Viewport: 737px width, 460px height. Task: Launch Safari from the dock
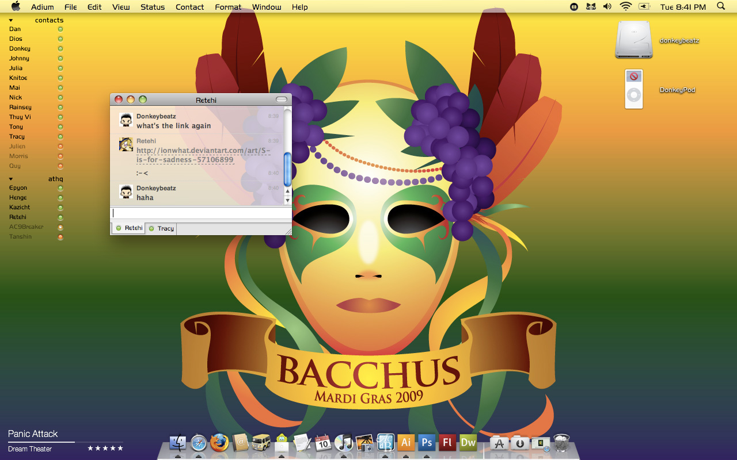[199, 443]
